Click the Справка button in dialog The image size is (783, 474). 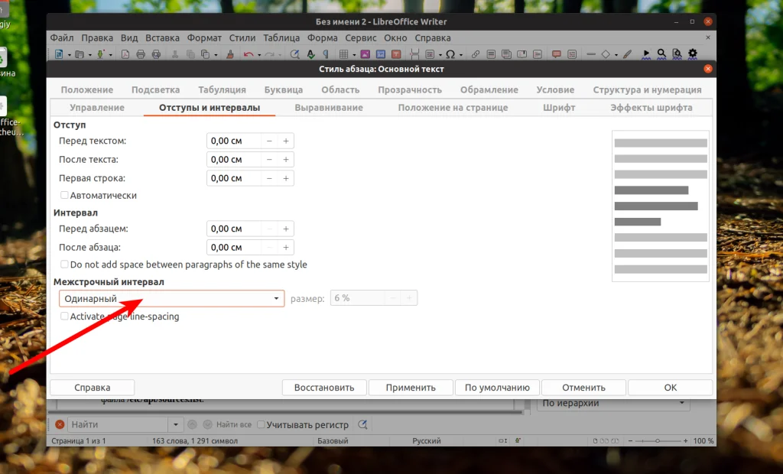coord(92,388)
